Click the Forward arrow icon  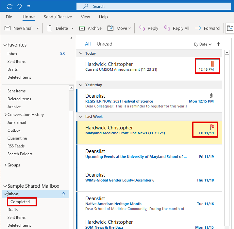pyautogui.click(x=198, y=28)
